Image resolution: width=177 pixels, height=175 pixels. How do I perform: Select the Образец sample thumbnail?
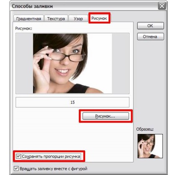tap(150, 146)
